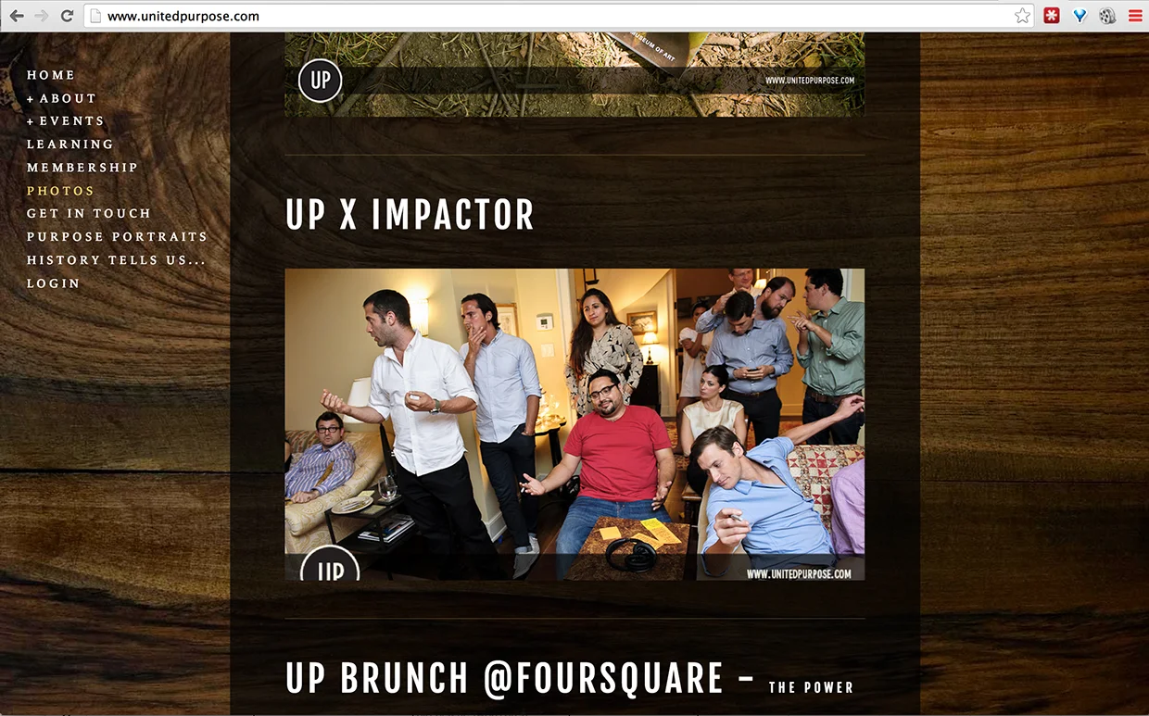Image resolution: width=1149 pixels, height=716 pixels.
Task: Click the browser back arrow
Action: pyautogui.click(x=17, y=16)
